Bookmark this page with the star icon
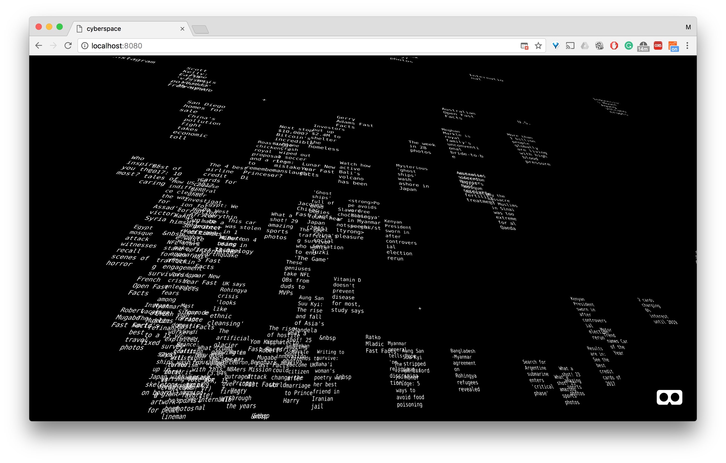 (538, 46)
